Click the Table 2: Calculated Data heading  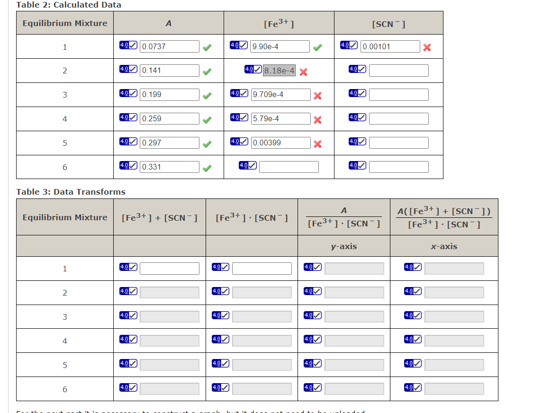pyautogui.click(x=68, y=5)
